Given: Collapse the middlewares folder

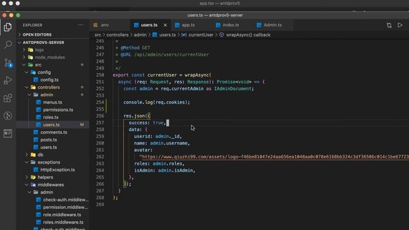Looking at the screenshot, I should pos(52,185).
